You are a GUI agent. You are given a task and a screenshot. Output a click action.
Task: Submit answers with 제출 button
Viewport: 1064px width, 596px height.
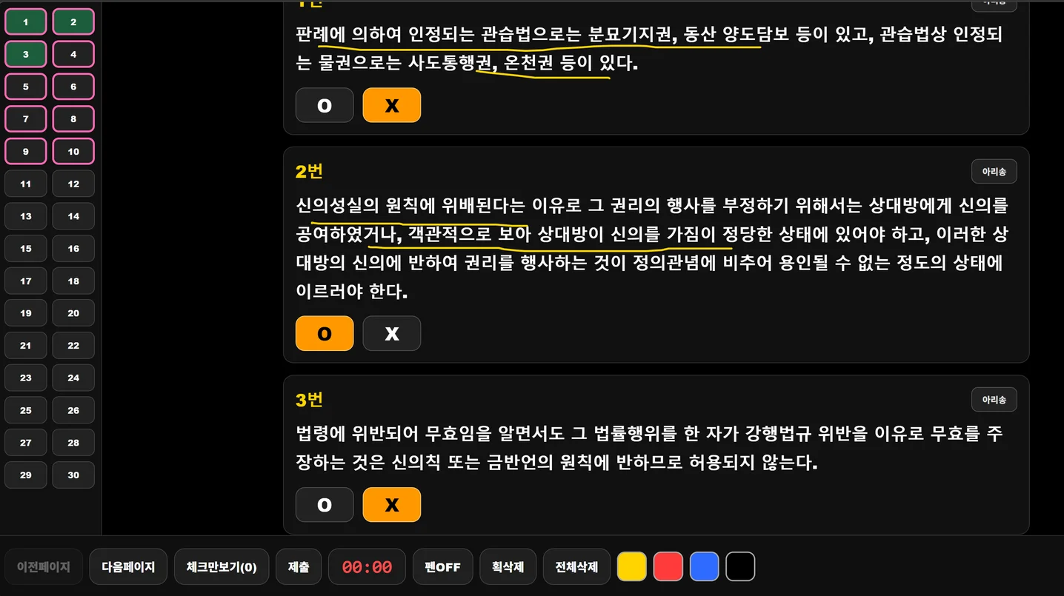tap(299, 567)
